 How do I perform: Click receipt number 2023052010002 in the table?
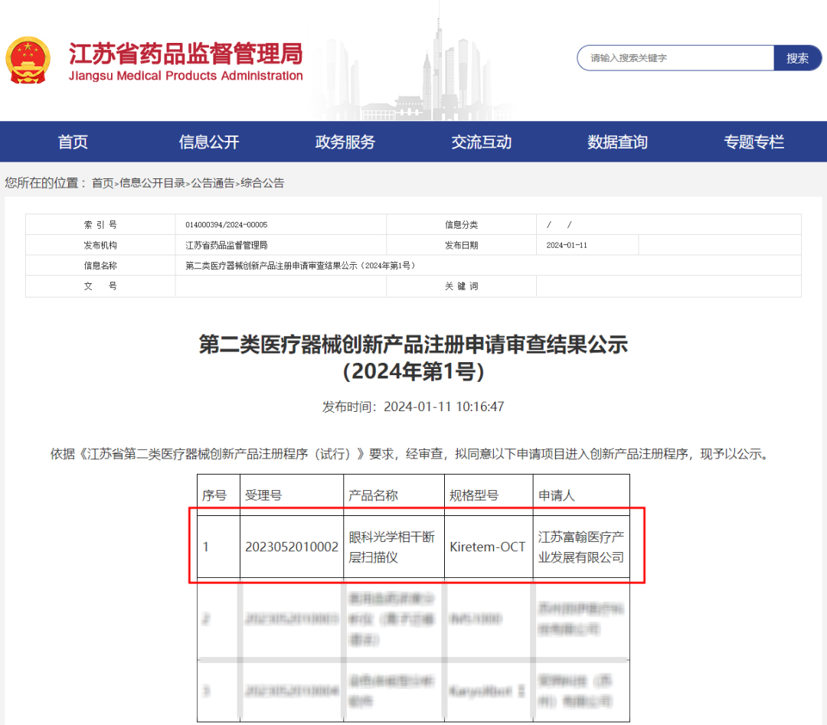(292, 547)
